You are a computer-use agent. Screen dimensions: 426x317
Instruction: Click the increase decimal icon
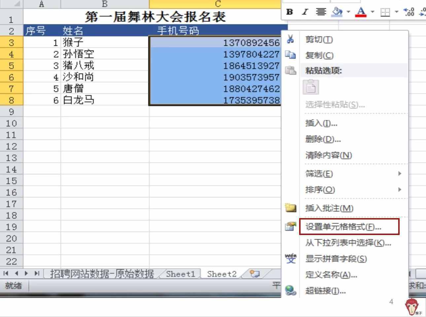409,12
